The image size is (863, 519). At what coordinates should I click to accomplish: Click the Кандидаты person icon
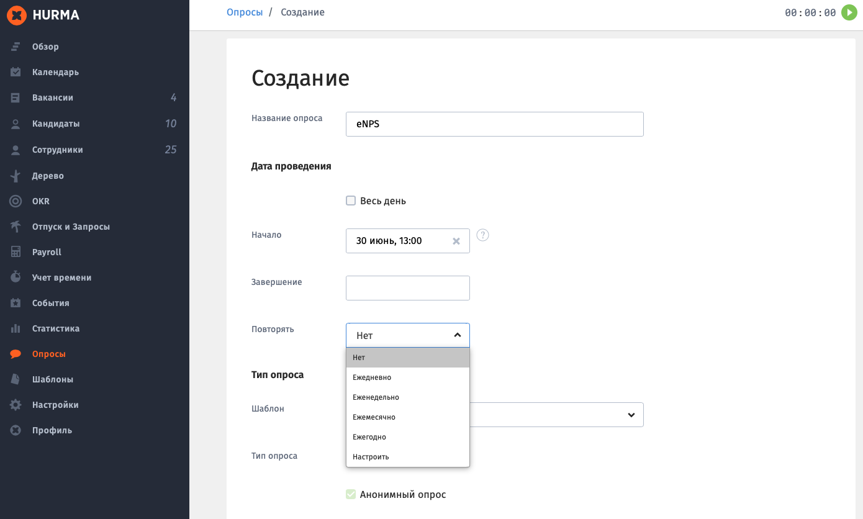click(x=16, y=124)
